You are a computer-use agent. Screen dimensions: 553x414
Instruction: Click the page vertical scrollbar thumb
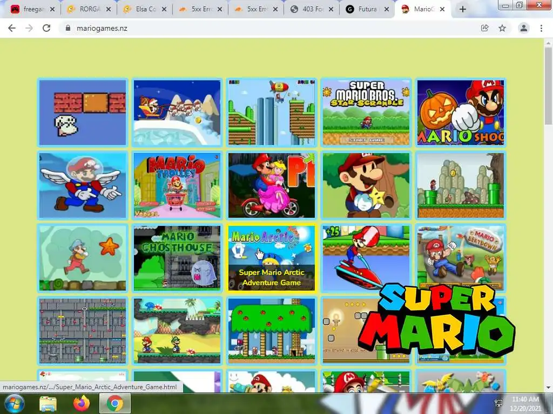(548, 86)
